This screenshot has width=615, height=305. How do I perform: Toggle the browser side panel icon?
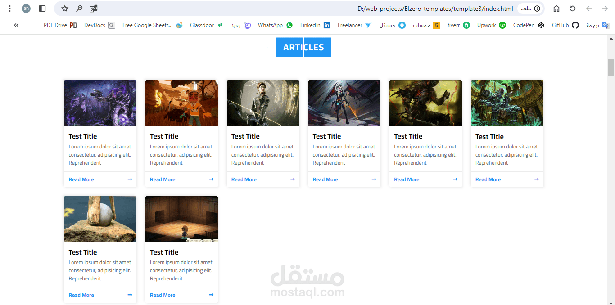(42, 9)
